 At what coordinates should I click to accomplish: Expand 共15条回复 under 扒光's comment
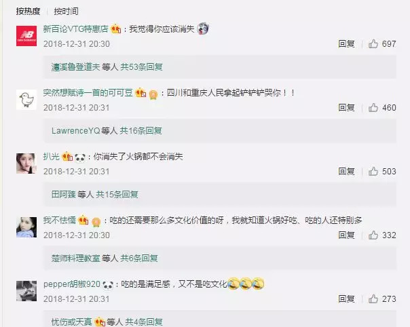point(117,195)
